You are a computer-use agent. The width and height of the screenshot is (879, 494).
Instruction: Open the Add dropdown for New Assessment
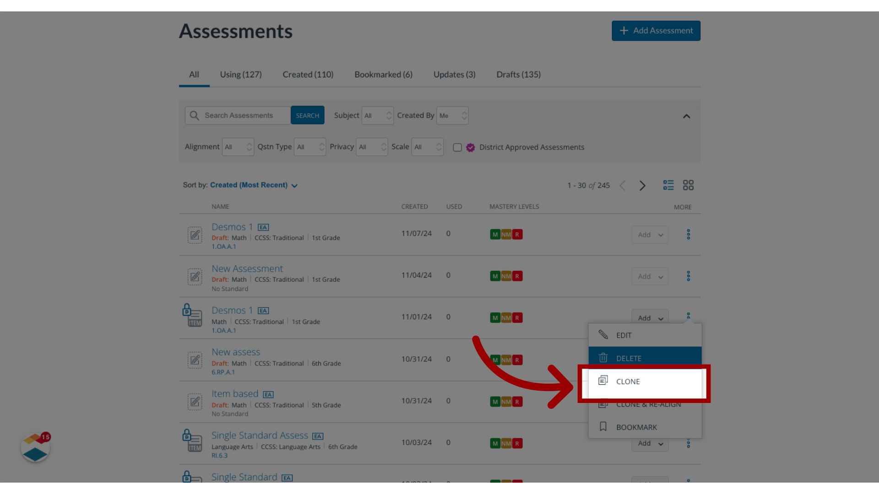click(x=650, y=276)
